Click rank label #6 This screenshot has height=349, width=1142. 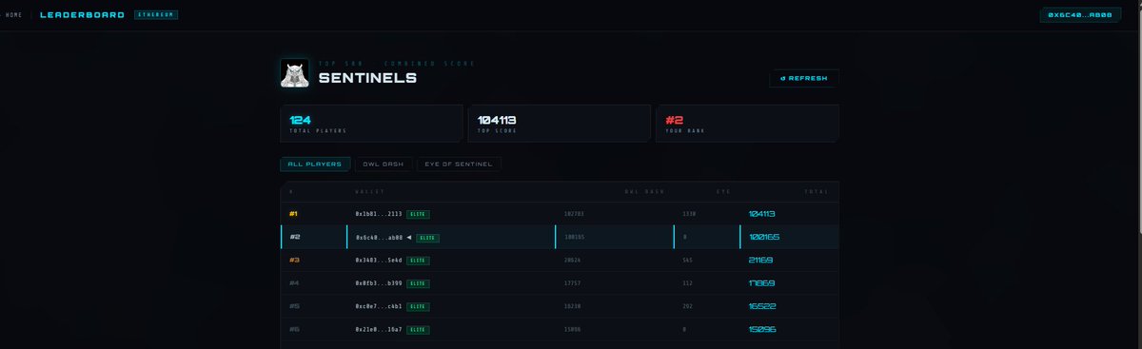pyautogui.click(x=294, y=330)
